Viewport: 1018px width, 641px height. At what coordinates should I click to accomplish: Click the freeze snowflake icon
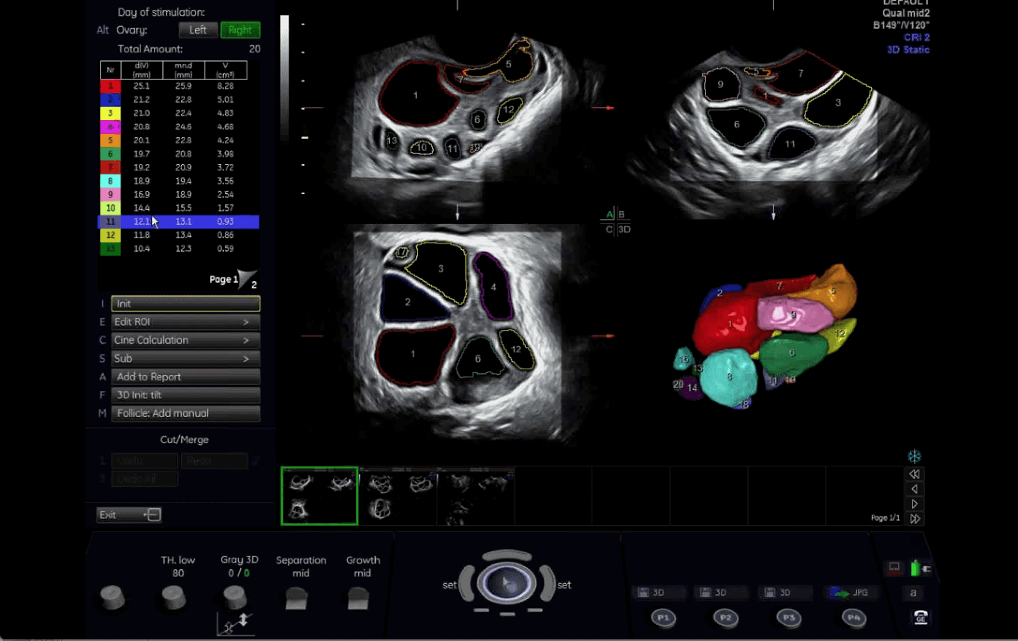[914, 456]
